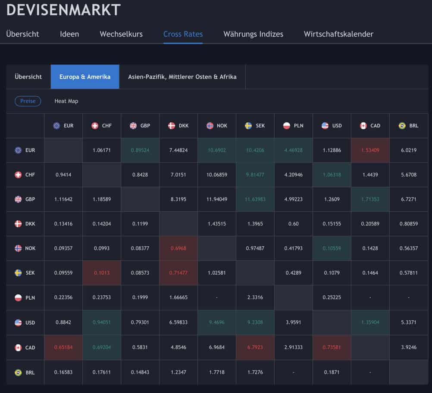
Task: Select the Übersicht sub-tab above the table
Action: [28, 77]
